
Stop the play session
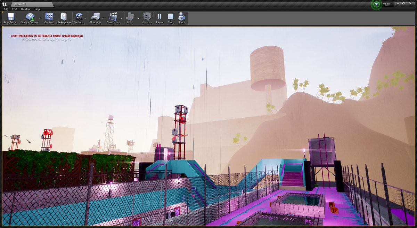tap(171, 18)
